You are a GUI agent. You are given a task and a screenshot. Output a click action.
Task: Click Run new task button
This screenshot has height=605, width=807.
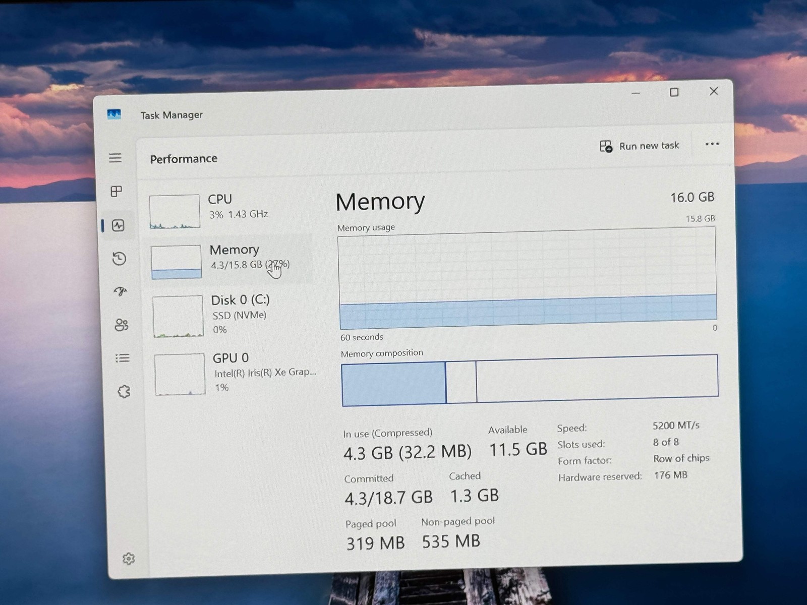639,146
